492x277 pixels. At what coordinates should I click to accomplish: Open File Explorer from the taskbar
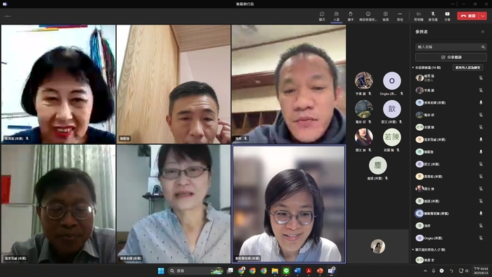click(275, 271)
